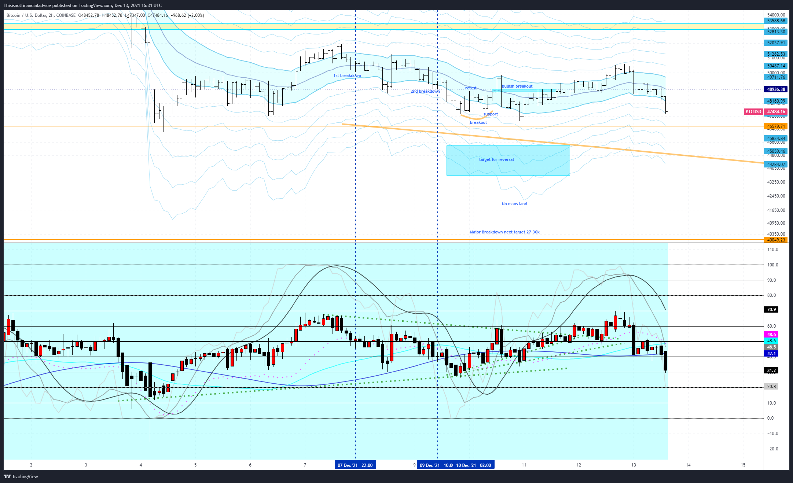
Task: Click the 52037.91 price label
Action: [x=776, y=43]
